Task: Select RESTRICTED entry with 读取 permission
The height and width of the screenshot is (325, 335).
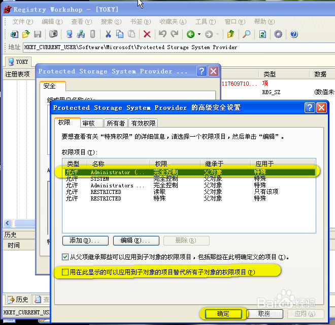Action: click(190, 192)
